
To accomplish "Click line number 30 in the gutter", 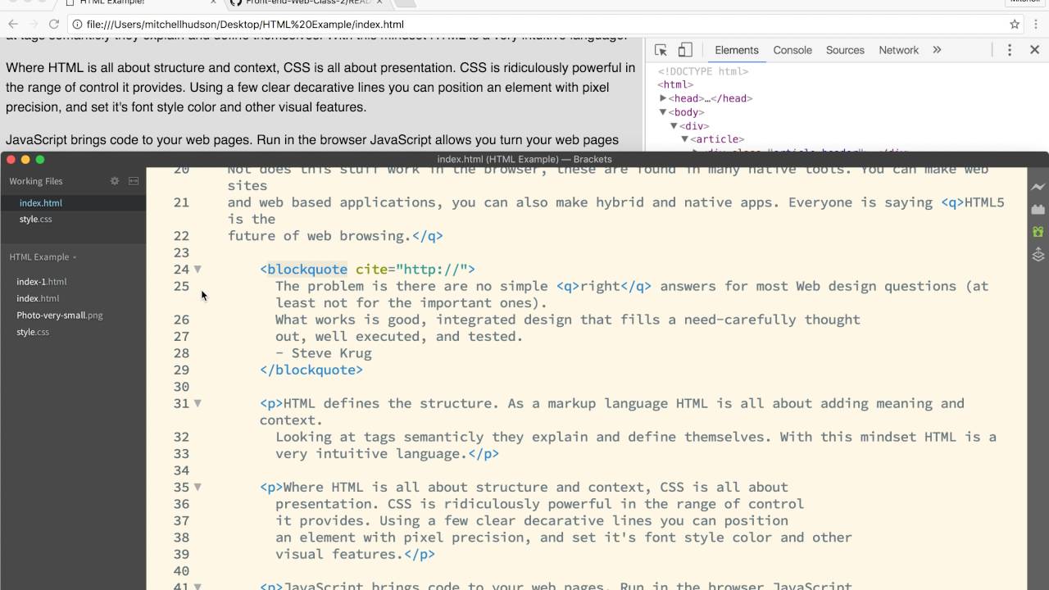I will coord(181,387).
